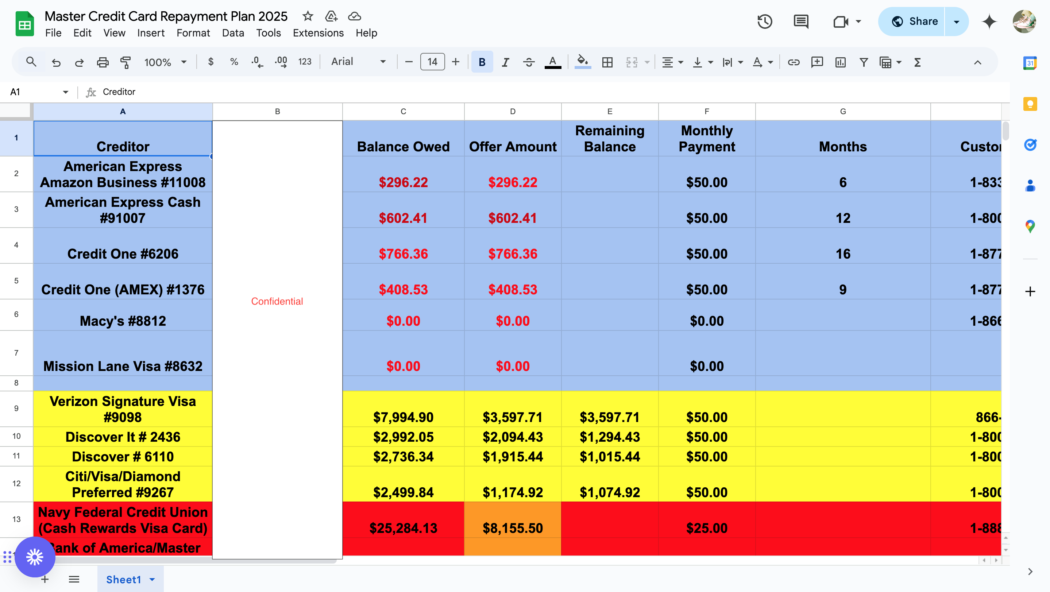Open the Format menu
The width and height of the screenshot is (1050, 592).
[x=193, y=32]
